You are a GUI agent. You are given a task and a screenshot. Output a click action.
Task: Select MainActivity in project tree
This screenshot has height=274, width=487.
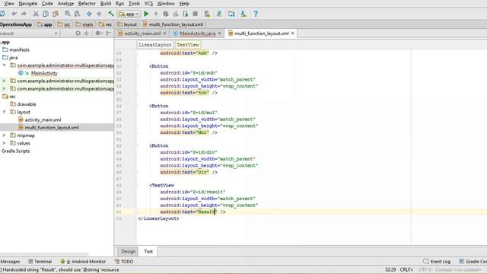point(44,73)
